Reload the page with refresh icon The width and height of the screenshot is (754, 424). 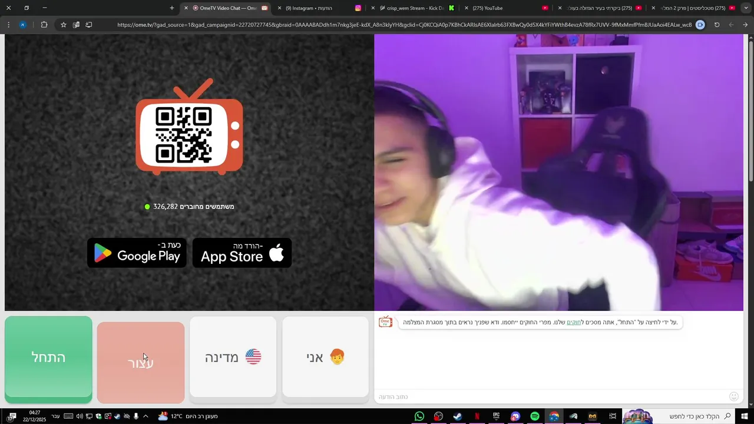[717, 25]
